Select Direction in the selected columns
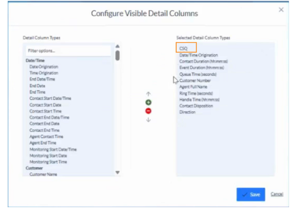The width and height of the screenshot is (297, 212). (x=187, y=112)
